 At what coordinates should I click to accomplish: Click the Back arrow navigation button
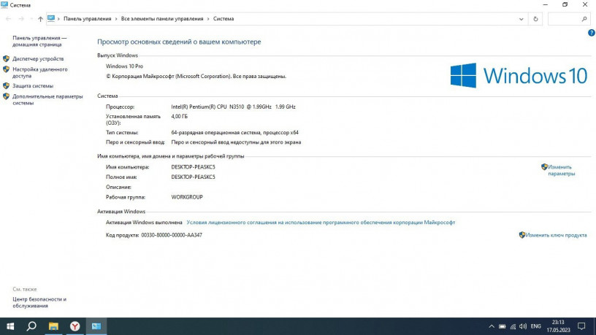(8, 19)
